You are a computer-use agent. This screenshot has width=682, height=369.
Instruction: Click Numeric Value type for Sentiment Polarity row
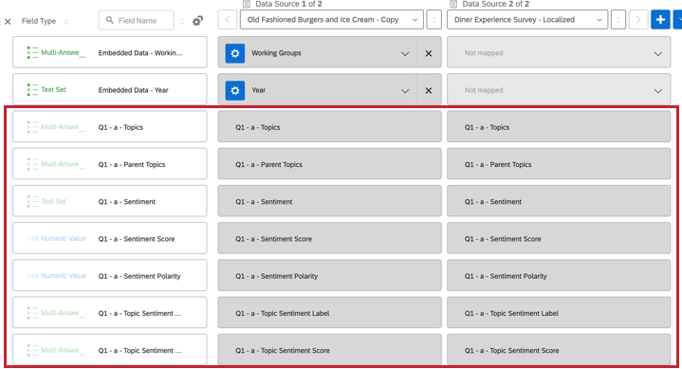[57, 275]
